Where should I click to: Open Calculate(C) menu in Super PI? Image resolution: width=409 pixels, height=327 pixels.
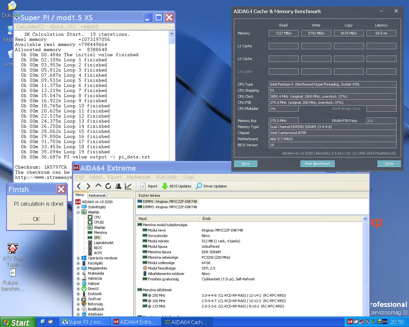tap(30, 27)
